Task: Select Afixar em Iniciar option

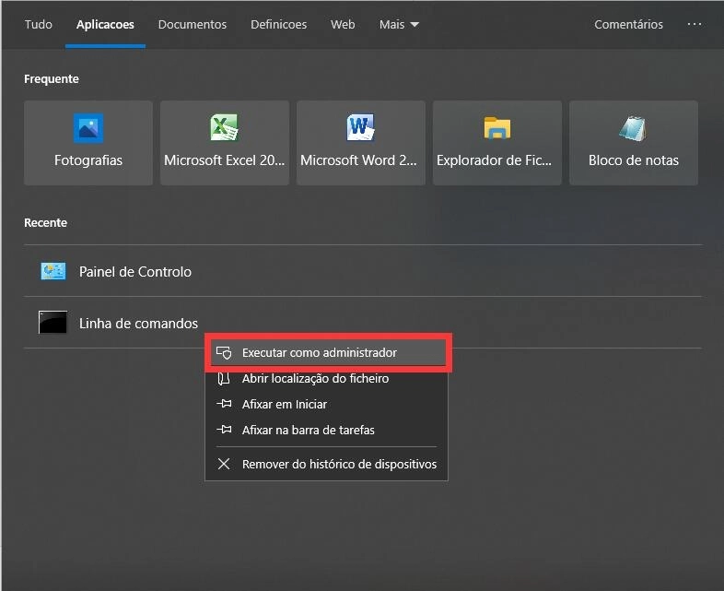Action: [x=284, y=405]
